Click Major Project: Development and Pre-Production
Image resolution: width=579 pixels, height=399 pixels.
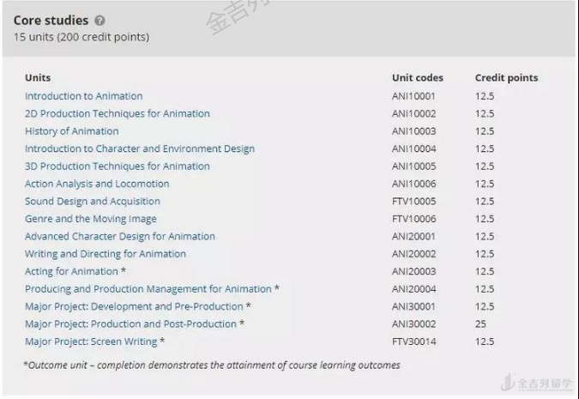point(134,306)
